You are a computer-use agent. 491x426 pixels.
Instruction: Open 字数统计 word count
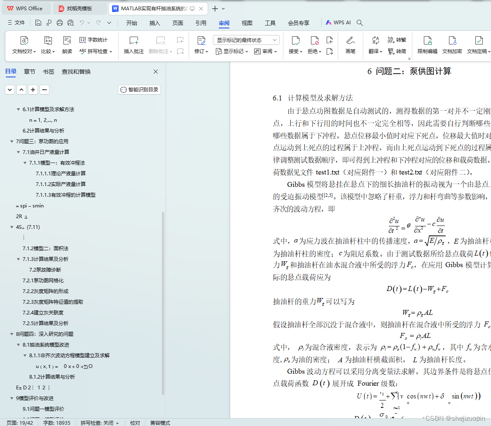94,40
